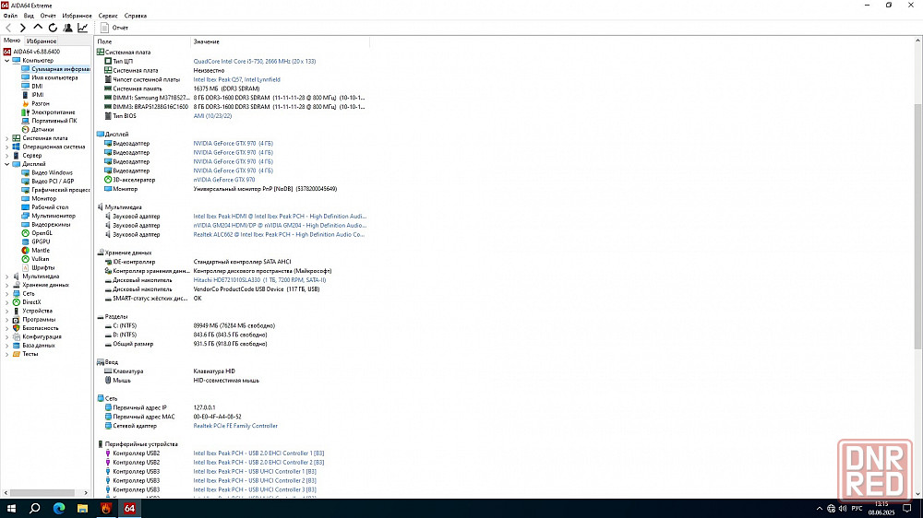Open the Hitachi HDE721010SLA330 disk link

point(259,280)
